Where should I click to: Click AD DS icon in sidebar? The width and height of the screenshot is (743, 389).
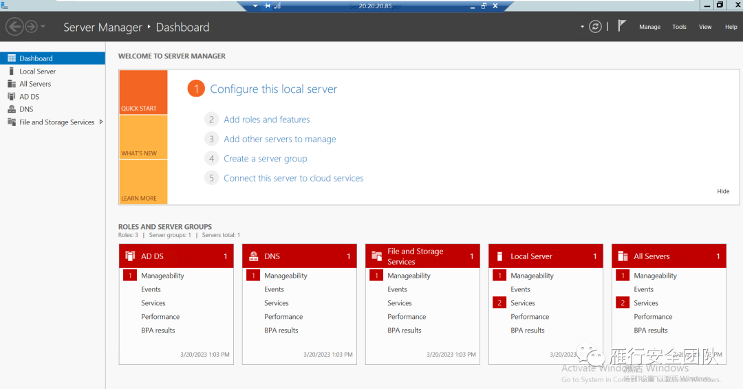pos(12,96)
